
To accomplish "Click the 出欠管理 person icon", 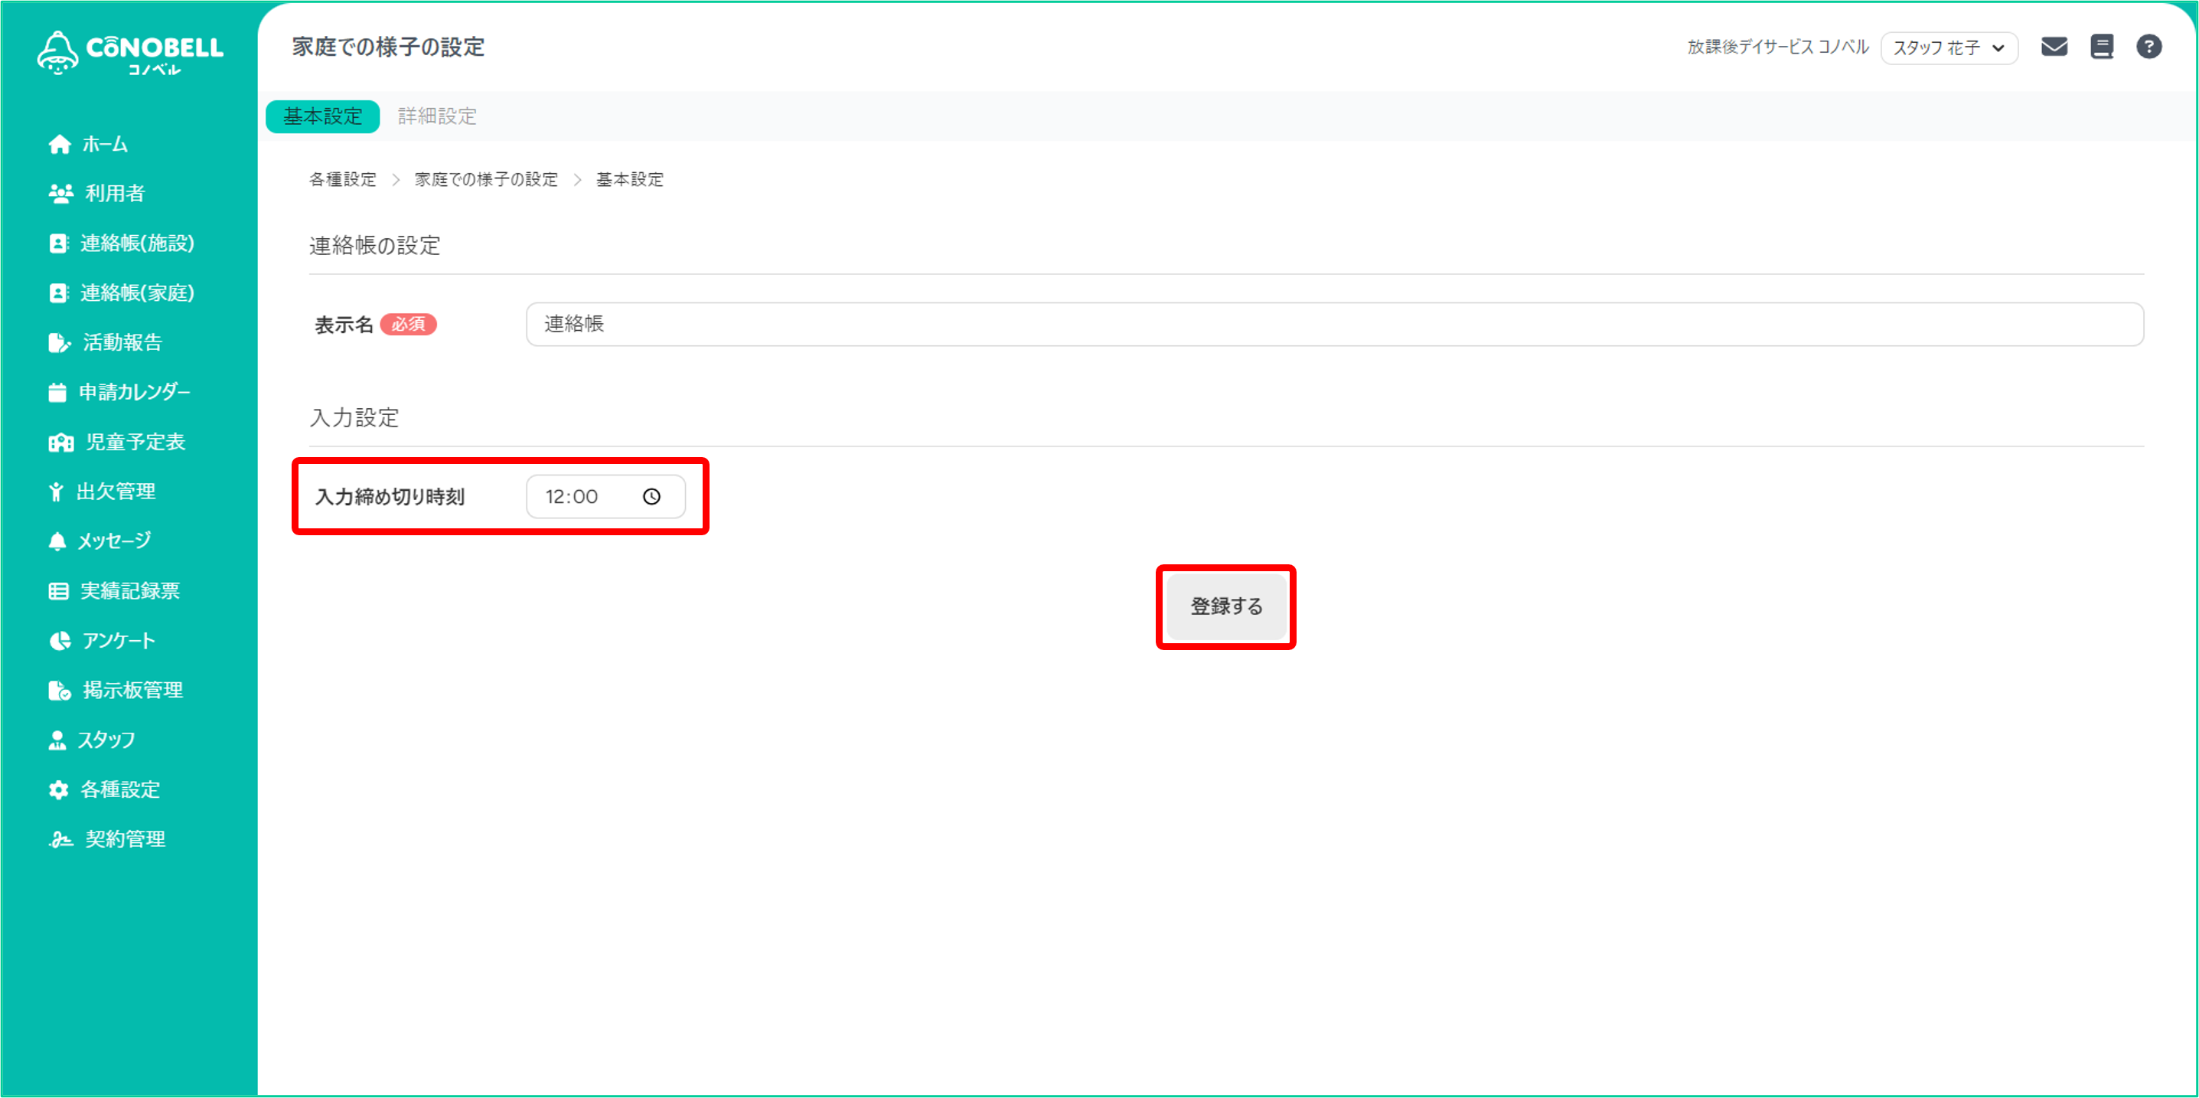I will tap(57, 492).
